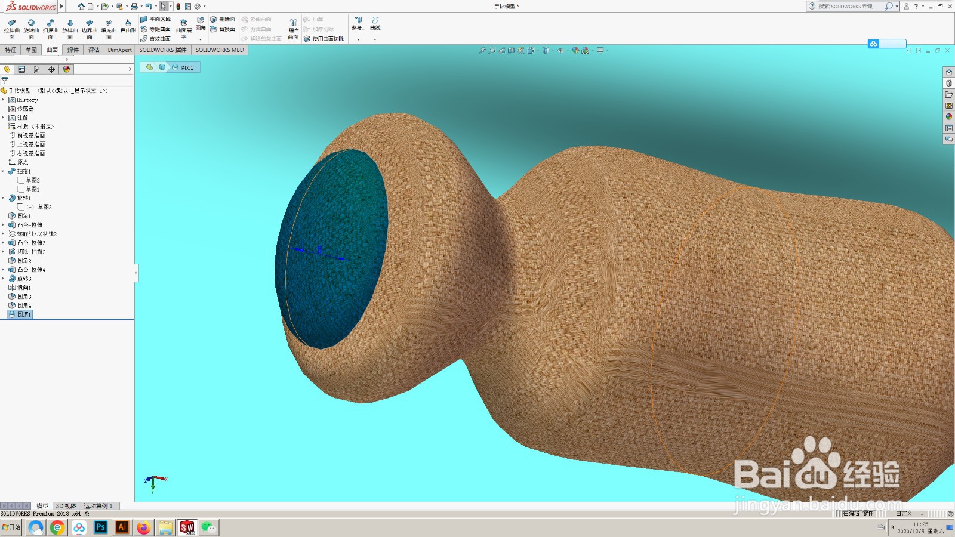Select the 缝合曲面 knit surface tool

coord(293,30)
